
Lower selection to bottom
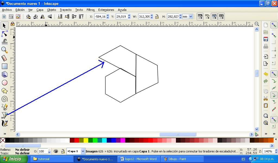[x=60, y=17]
